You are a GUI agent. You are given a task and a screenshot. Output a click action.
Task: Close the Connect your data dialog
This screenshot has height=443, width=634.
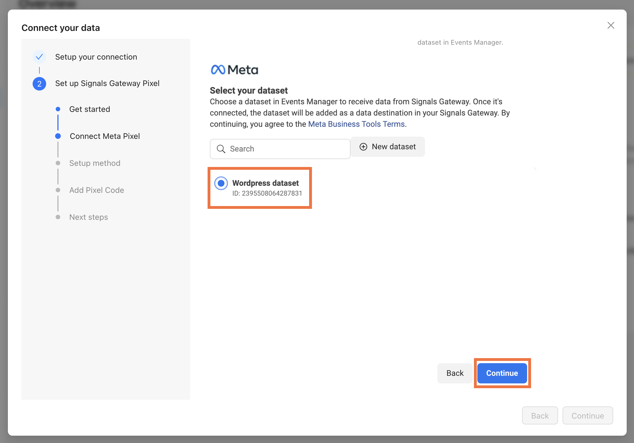tap(611, 25)
